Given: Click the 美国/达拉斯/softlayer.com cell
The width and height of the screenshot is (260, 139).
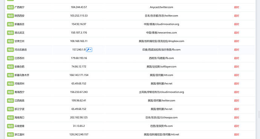Looking at the screenshot, I should [x=162, y=66].
